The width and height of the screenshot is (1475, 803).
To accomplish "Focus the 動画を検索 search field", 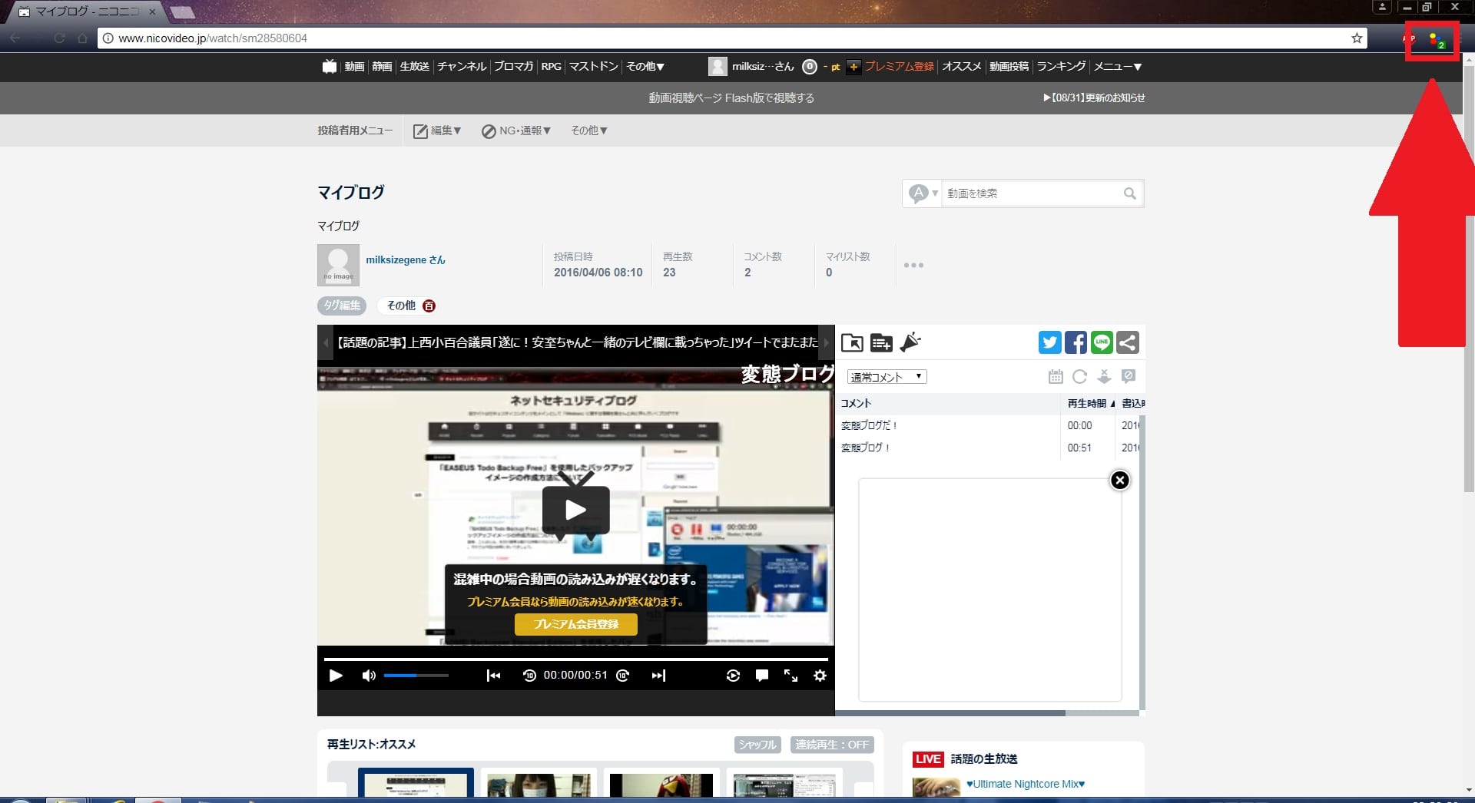I will tap(1032, 193).
